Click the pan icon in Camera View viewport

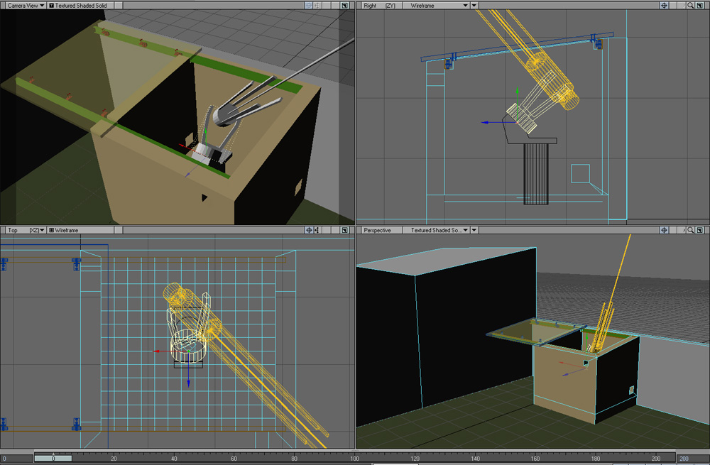click(310, 5)
